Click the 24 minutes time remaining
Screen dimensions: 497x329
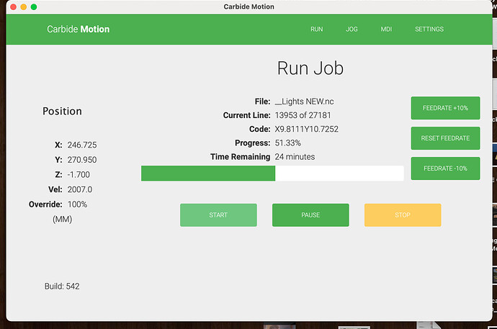295,157
